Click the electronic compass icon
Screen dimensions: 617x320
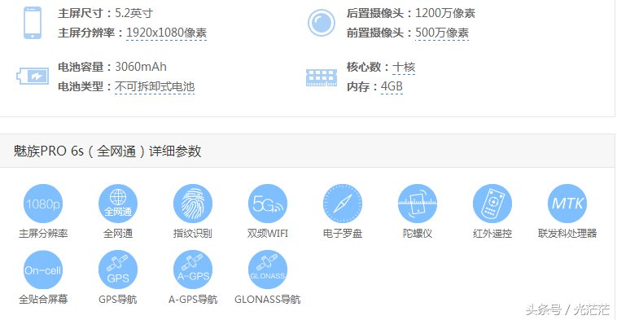click(343, 204)
